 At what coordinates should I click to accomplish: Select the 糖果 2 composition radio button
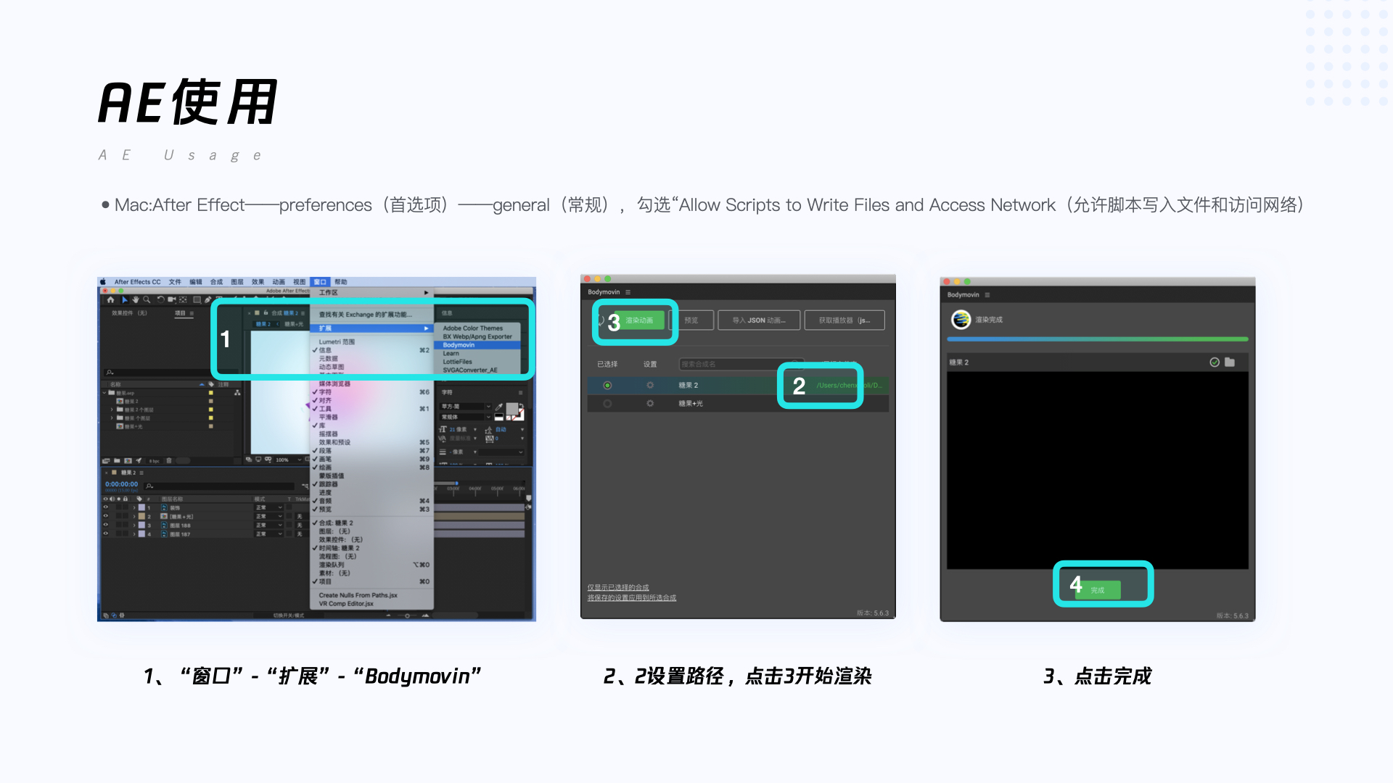[x=607, y=385]
